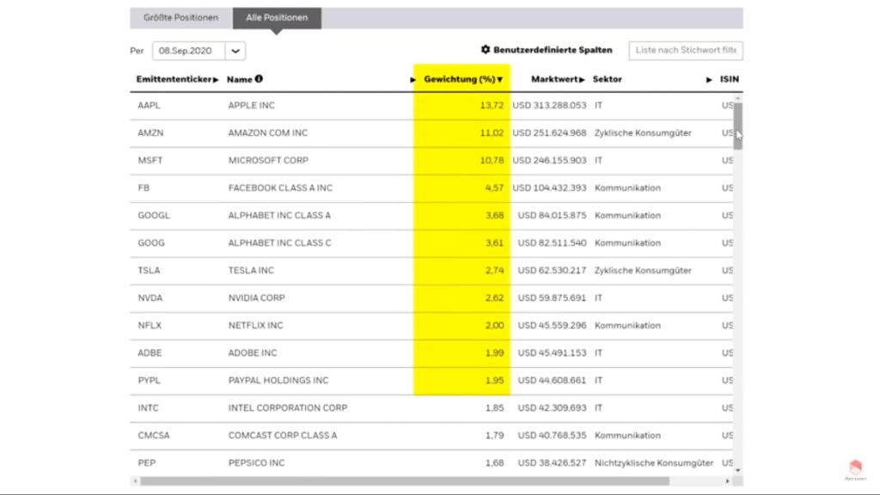This screenshot has height=495, width=880.
Task: Click the Name column header
Action: [240, 80]
